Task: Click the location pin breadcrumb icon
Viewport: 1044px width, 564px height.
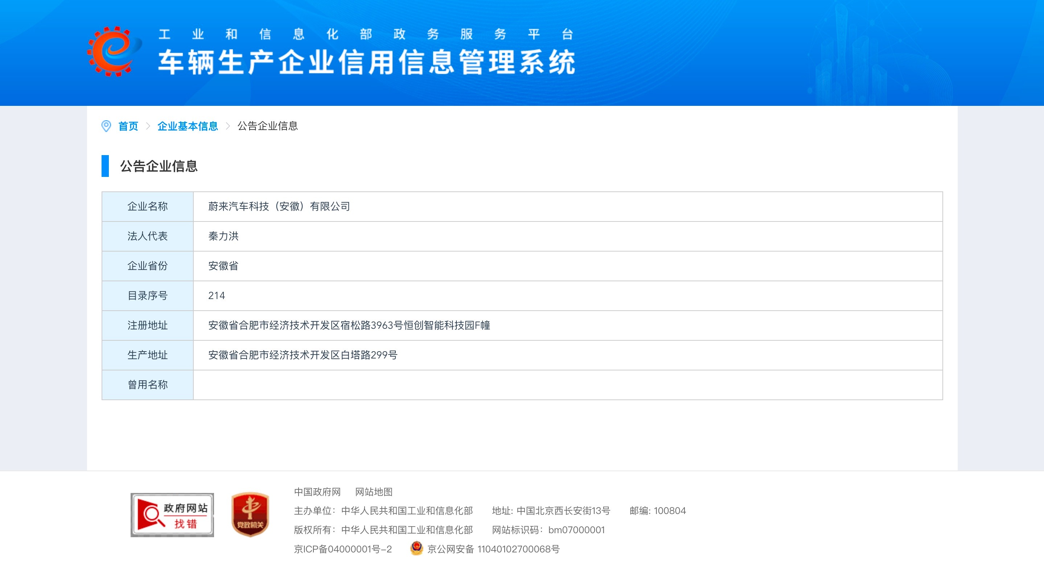Action: 106,127
